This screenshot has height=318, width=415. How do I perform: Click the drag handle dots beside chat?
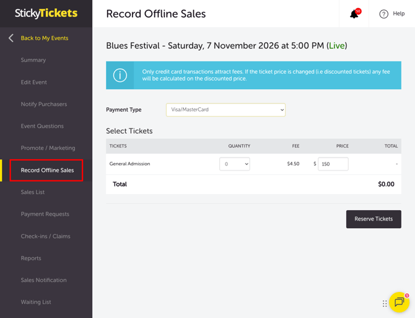pyautogui.click(x=385, y=304)
